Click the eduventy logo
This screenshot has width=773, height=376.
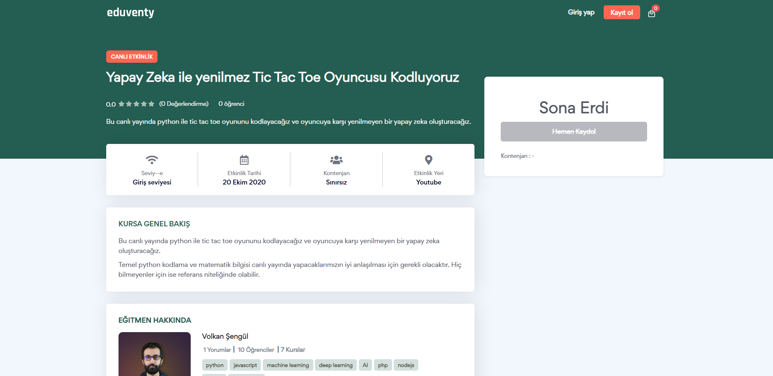(130, 13)
